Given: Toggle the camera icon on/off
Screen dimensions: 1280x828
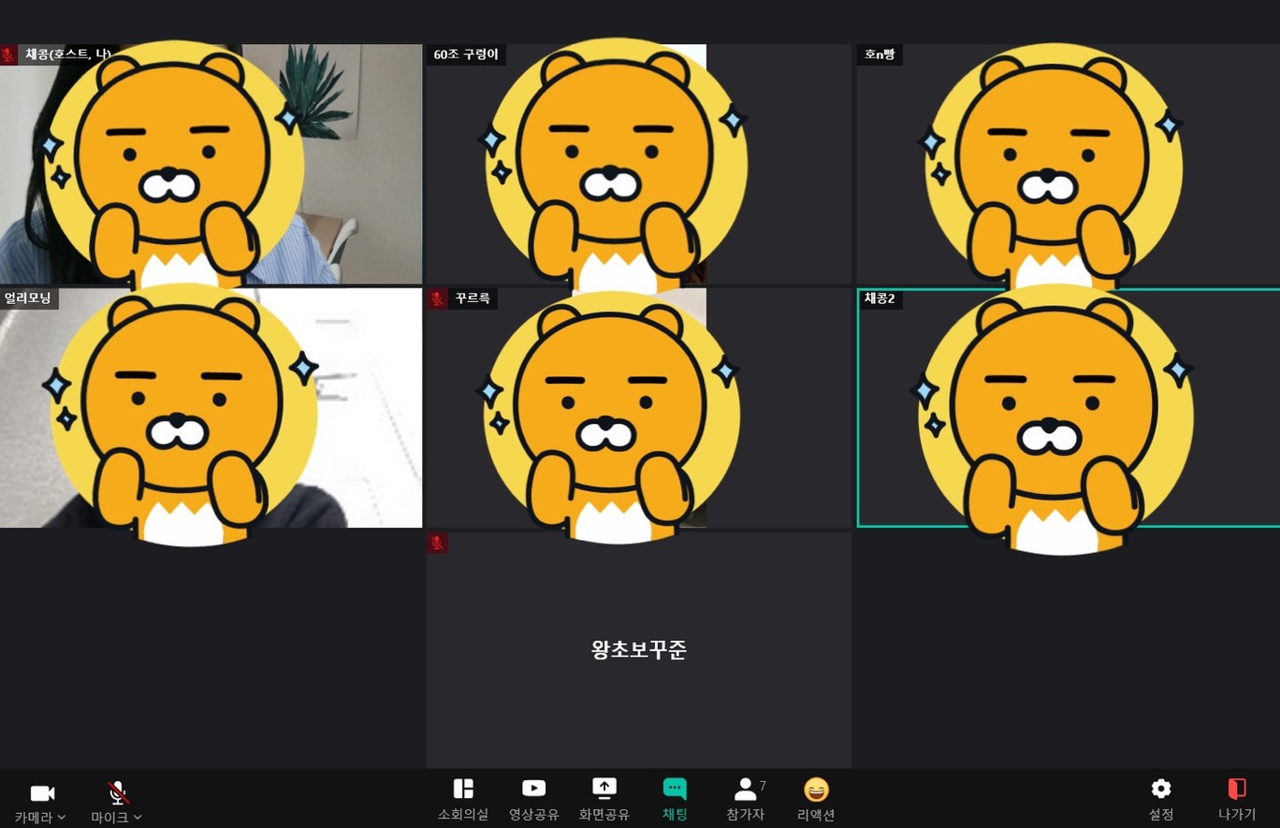Looking at the screenshot, I should (42, 793).
